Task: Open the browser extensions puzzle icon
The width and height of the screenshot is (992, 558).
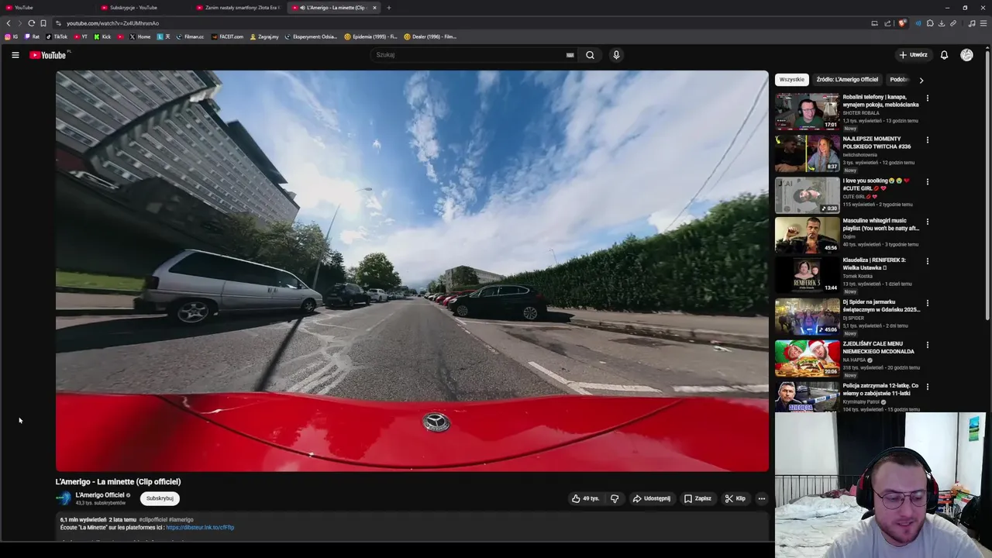Action: coord(930,23)
